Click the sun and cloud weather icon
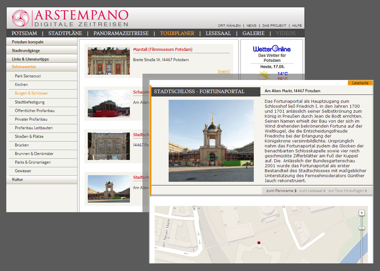380x271 pixels. click(x=263, y=76)
